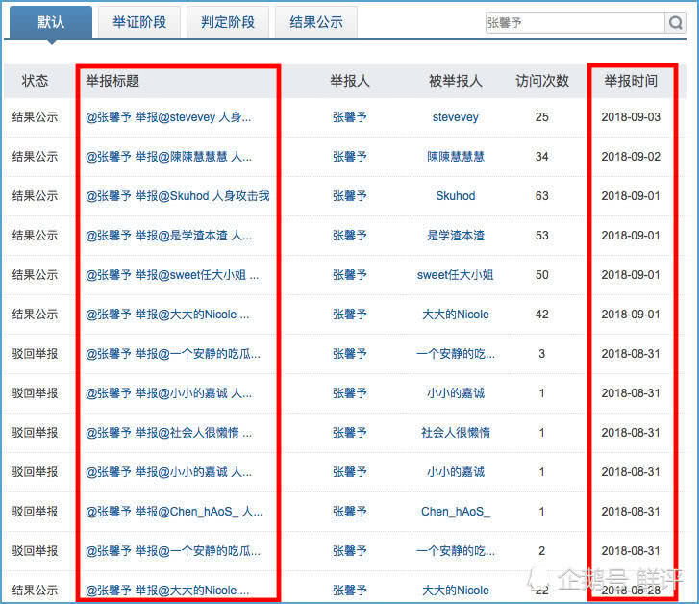The image size is (699, 604).
Task: Open the report title about stevevey
Action: [x=168, y=117]
